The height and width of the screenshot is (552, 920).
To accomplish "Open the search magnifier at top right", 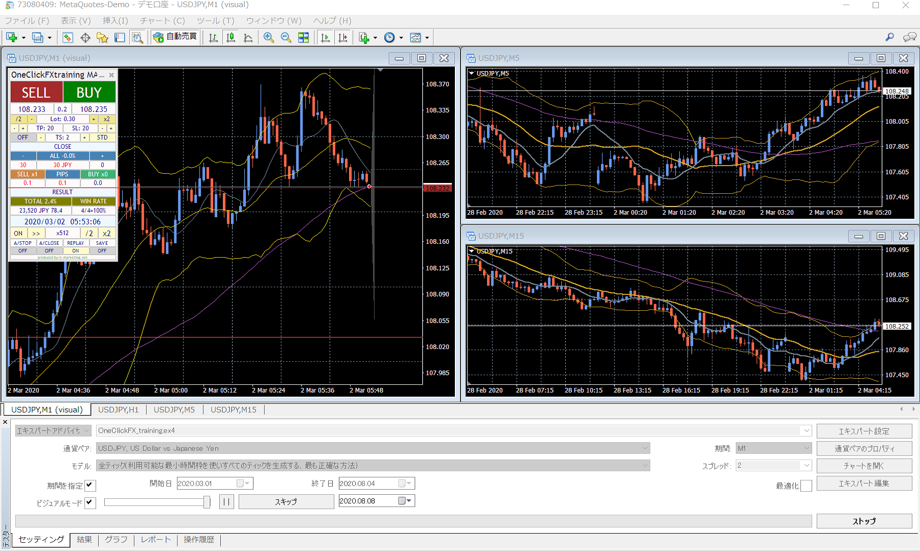I will (890, 37).
